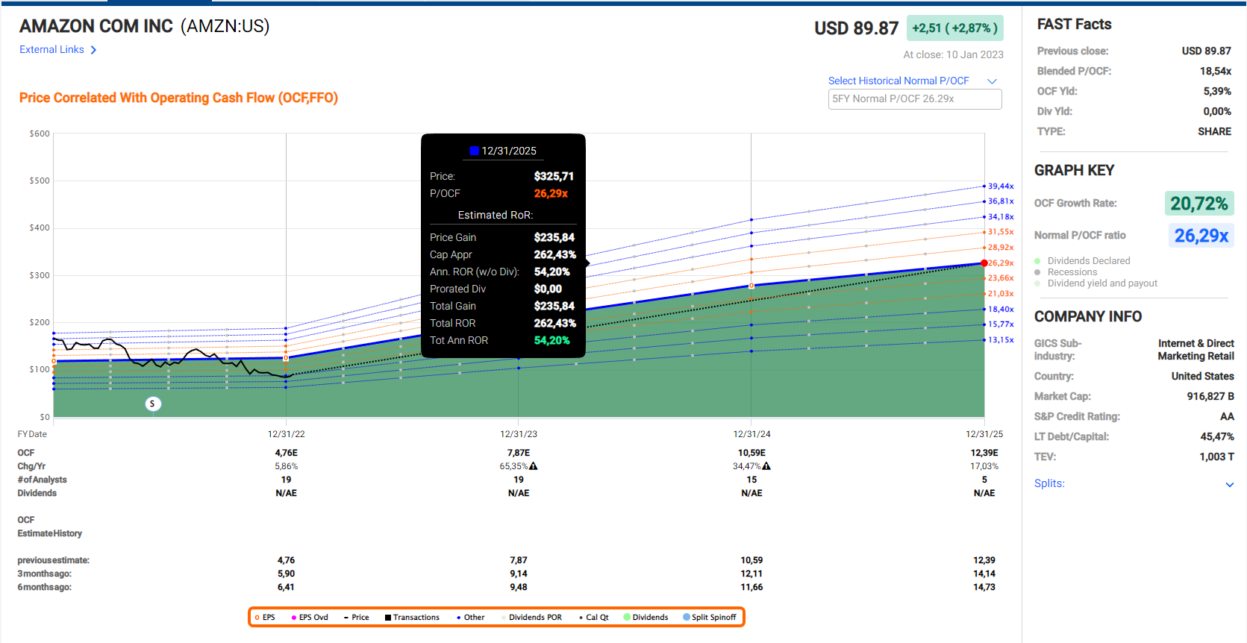Viewport: 1247px width, 643px height.
Task: Toggle the Dividends legend marker
Action: point(646,618)
